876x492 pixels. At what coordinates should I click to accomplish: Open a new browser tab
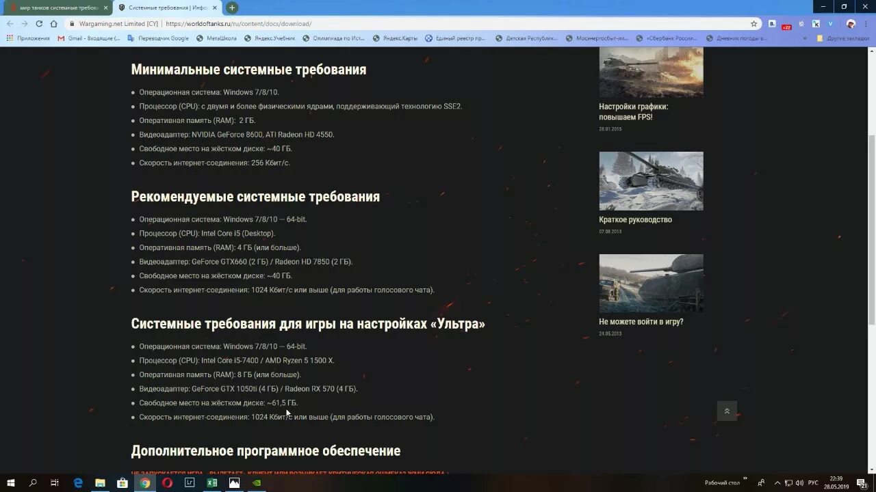(x=232, y=8)
